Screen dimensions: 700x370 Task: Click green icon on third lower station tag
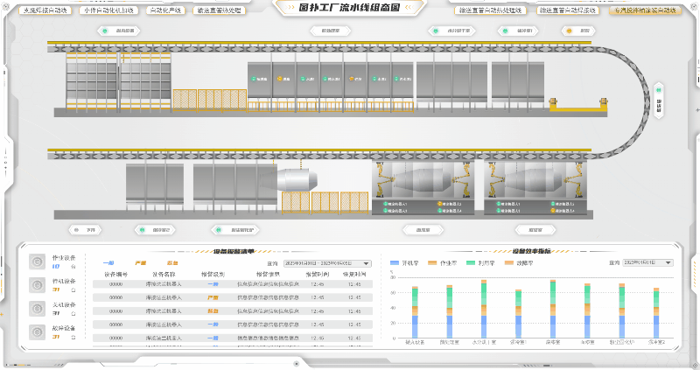click(x=218, y=230)
